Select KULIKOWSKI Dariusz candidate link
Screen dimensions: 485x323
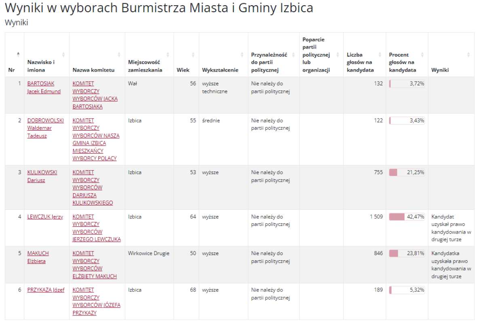pos(42,176)
